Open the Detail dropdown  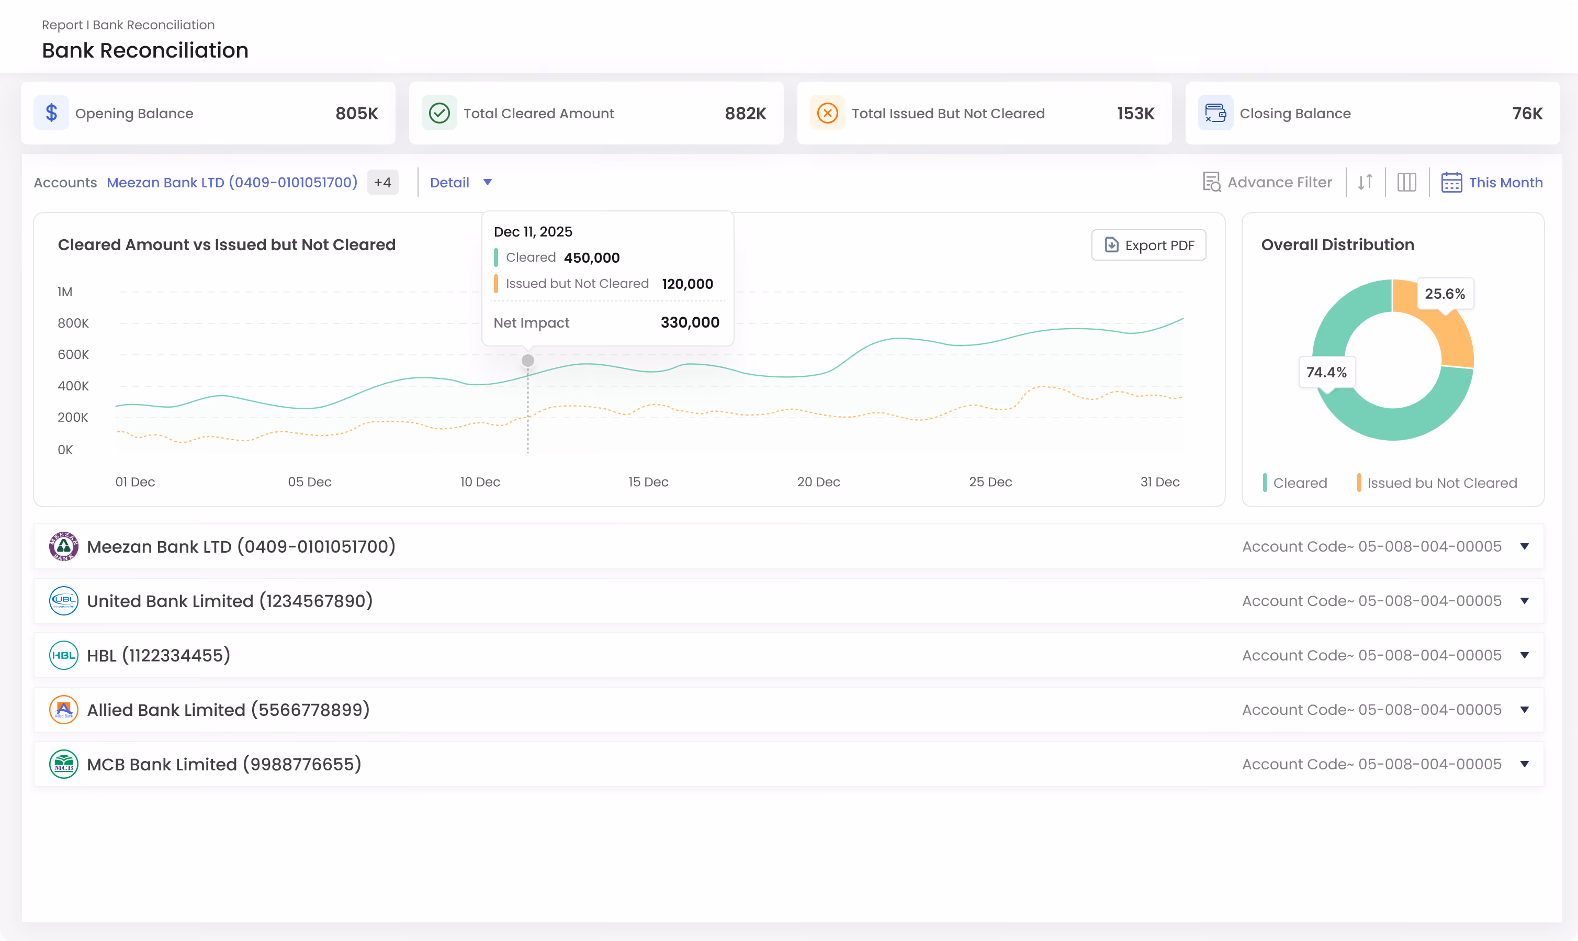click(461, 183)
